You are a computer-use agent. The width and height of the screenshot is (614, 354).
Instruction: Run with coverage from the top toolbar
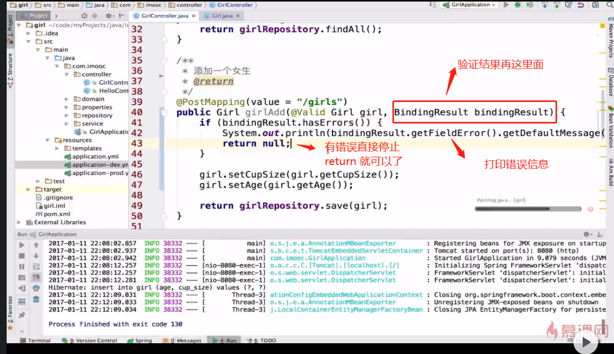530,5
